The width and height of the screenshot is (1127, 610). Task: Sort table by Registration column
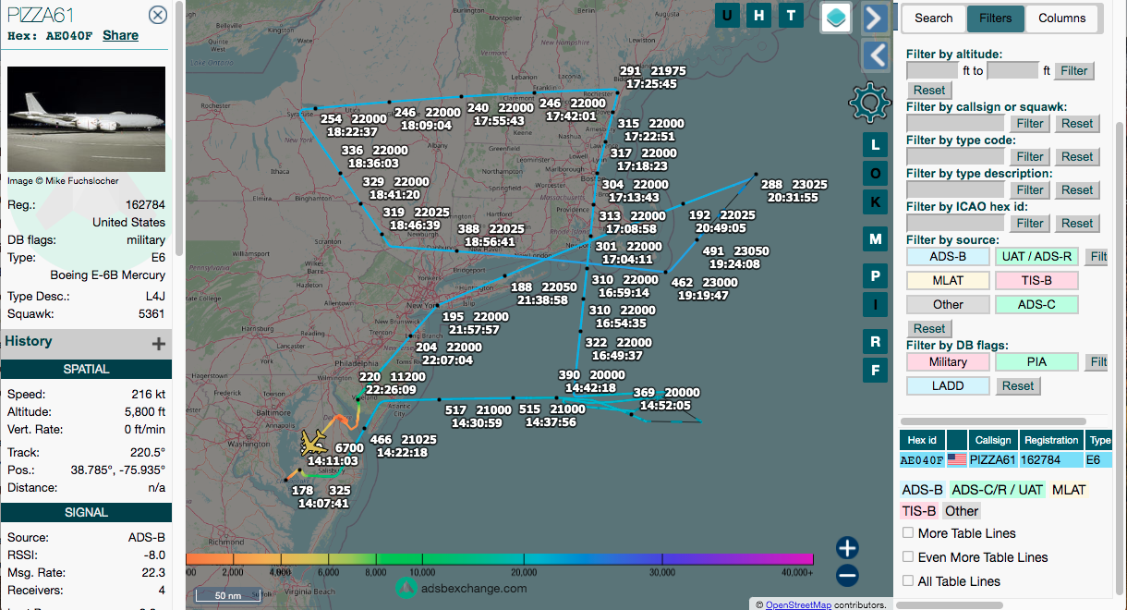click(x=1051, y=441)
